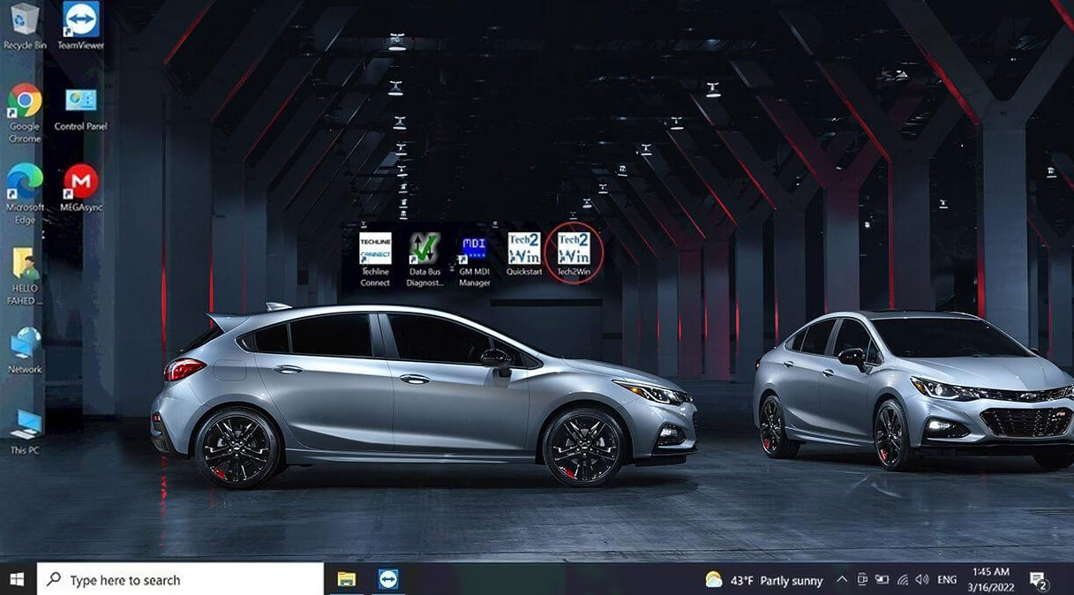The height and width of the screenshot is (595, 1074).
Task: Adjust the speaker volume from the tray
Action: coord(922,579)
